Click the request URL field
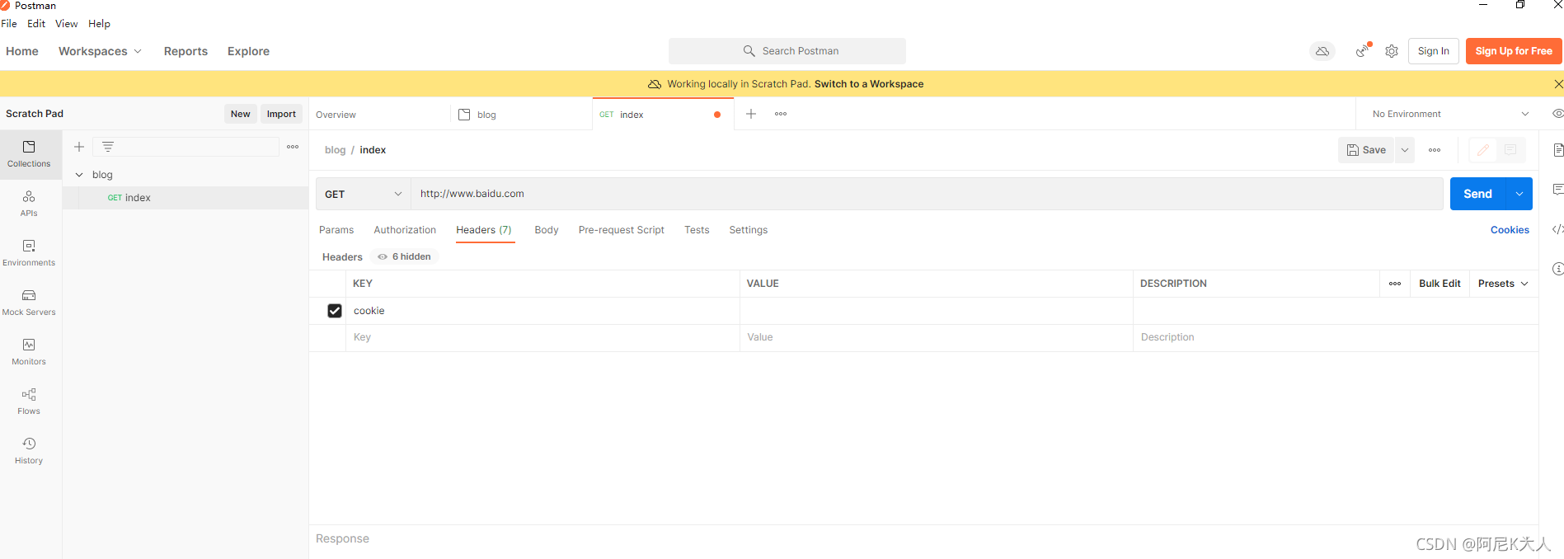 point(927,194)
